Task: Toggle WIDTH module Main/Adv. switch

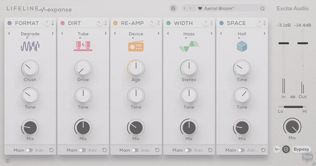Action: click(188, 150)
